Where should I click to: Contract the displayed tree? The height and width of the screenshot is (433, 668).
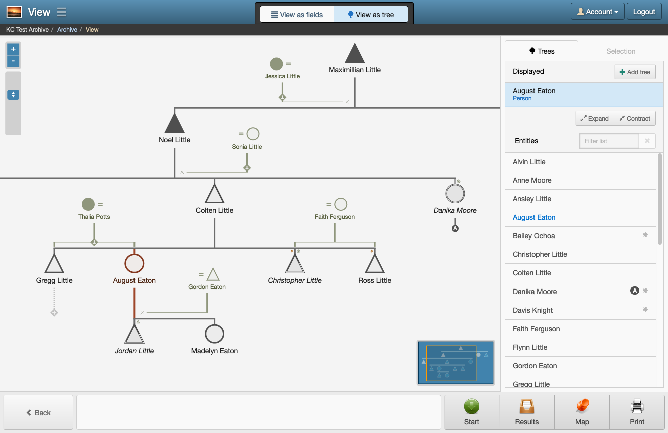tap(634, 118)
